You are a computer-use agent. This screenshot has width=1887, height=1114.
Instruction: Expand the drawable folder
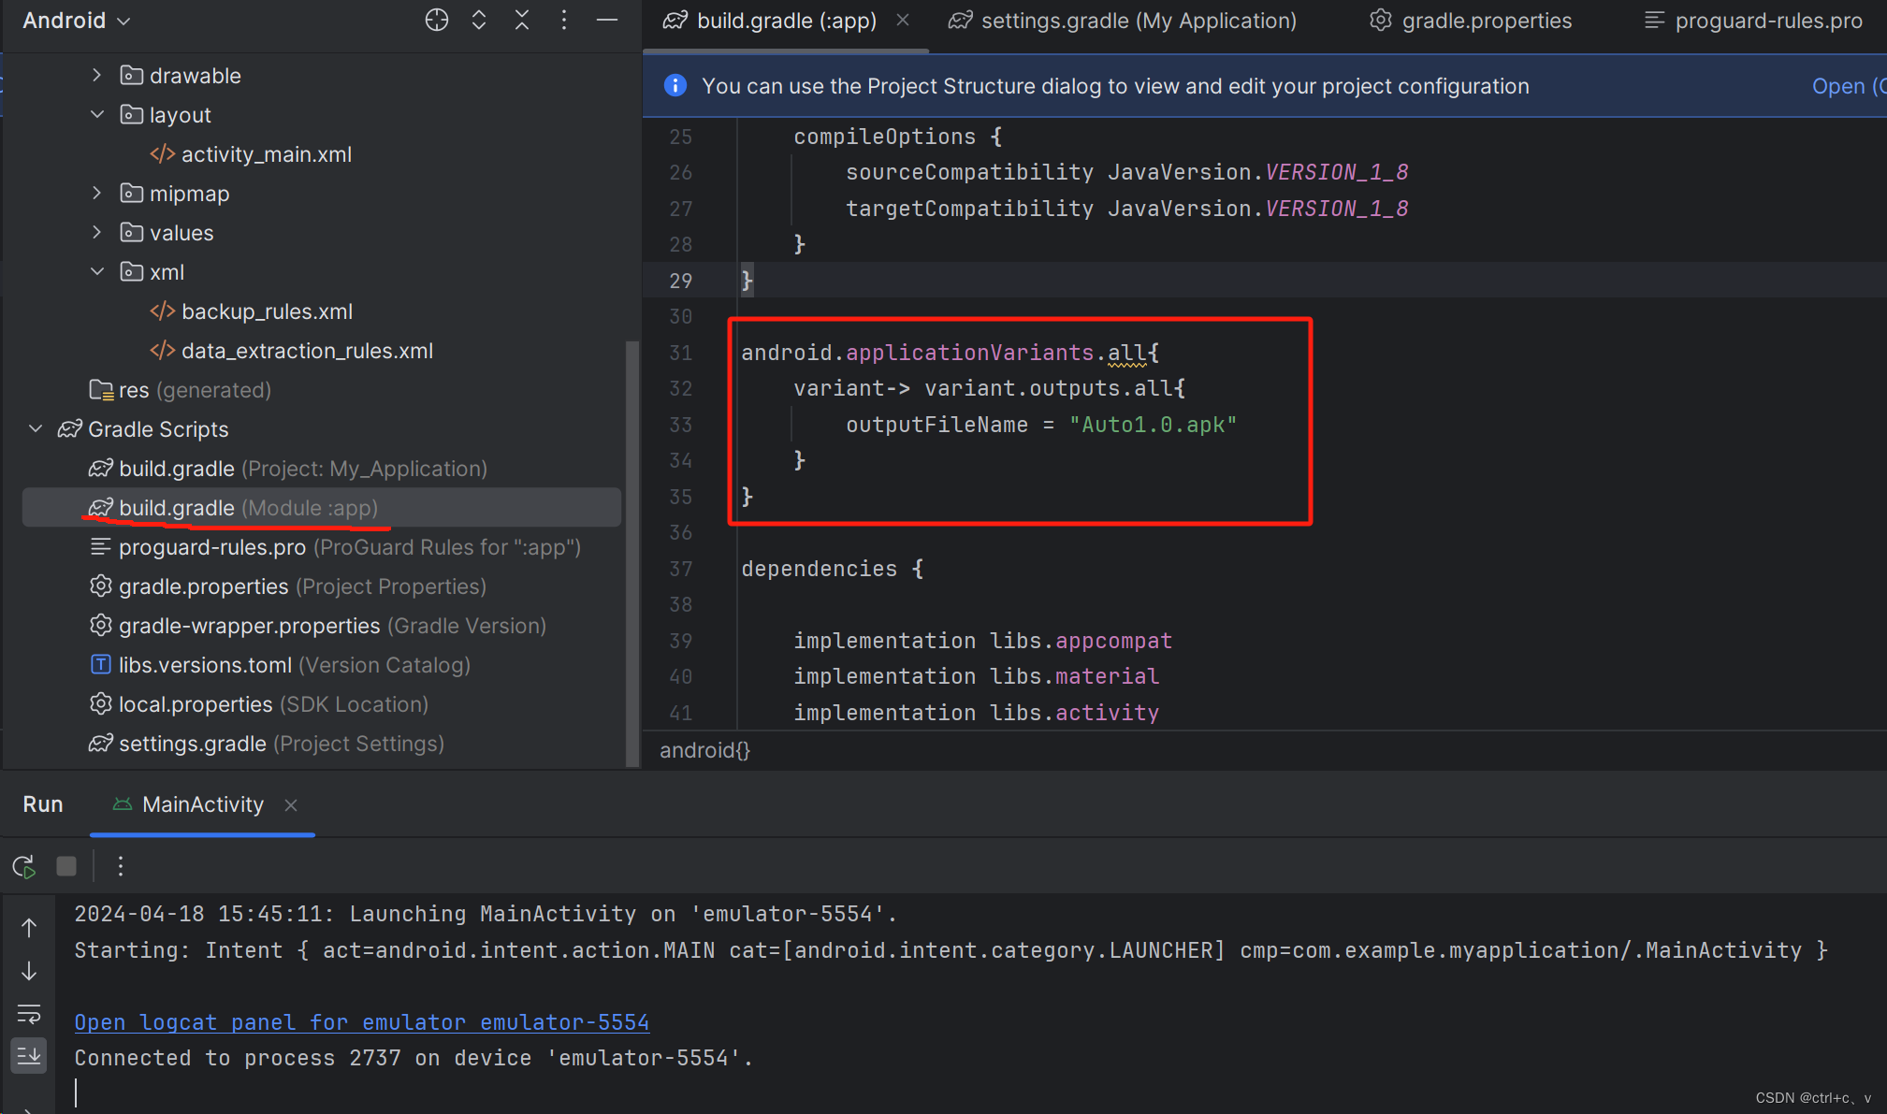96,76
